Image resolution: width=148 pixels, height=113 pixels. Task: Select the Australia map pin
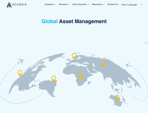(117, 98)
